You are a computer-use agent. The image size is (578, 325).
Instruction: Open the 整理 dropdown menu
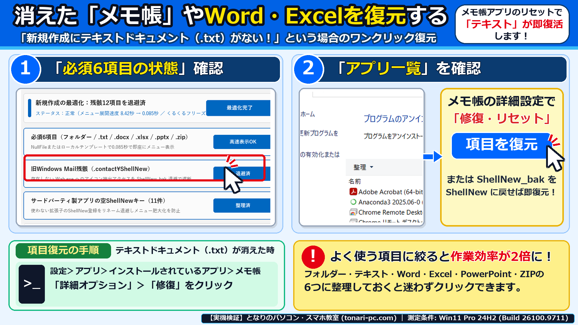point(363,167)
